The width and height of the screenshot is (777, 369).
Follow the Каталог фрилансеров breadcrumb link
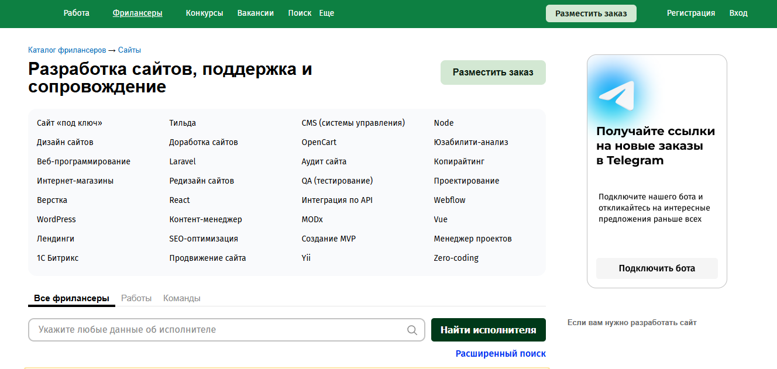pyautogui.click(x=67, y=50)
